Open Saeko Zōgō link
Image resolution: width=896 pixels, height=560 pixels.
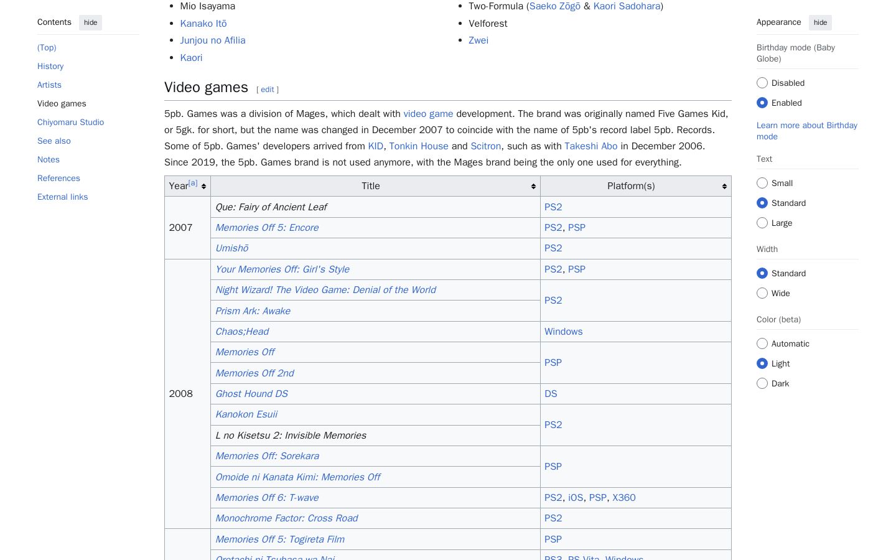pos(555,6)
